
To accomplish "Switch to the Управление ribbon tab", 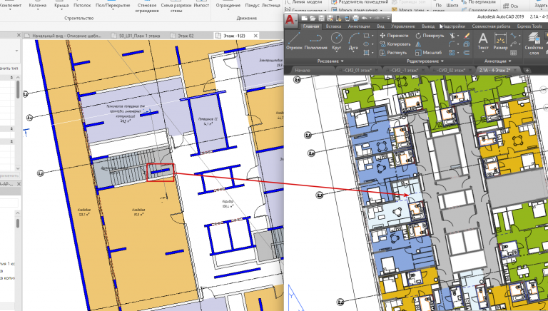I will pos(403,26).
